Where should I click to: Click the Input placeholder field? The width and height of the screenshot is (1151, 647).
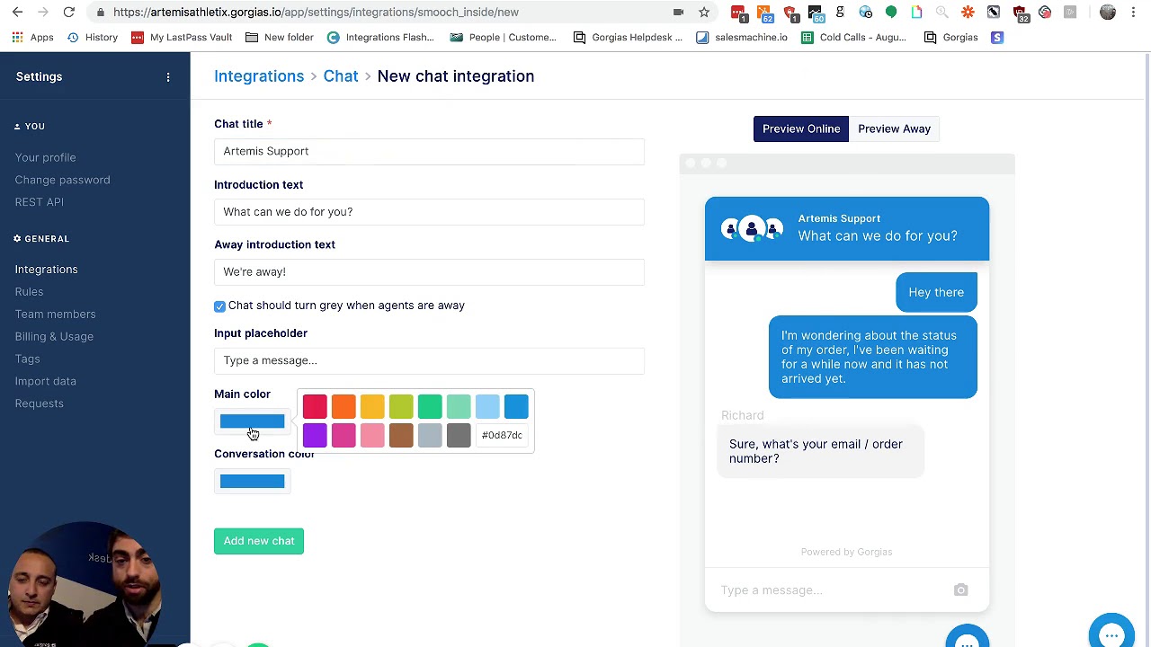(429, 360)
